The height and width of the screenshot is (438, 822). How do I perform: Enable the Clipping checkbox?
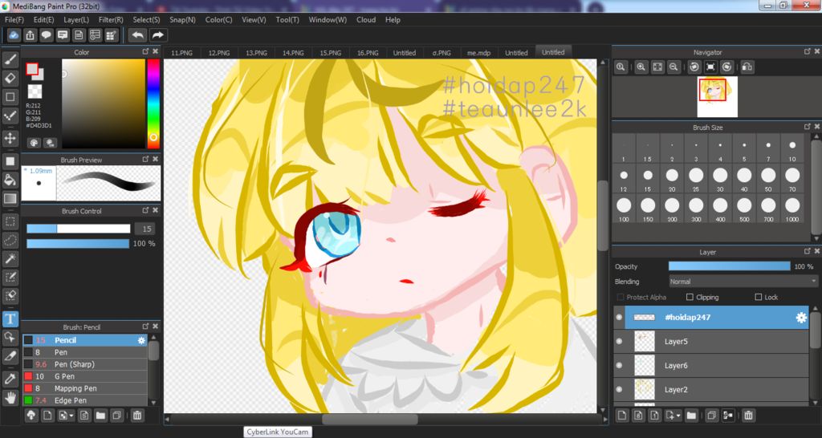tap(690, 297)
